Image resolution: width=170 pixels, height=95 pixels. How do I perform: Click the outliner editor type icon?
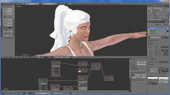(x=149, y=6)
